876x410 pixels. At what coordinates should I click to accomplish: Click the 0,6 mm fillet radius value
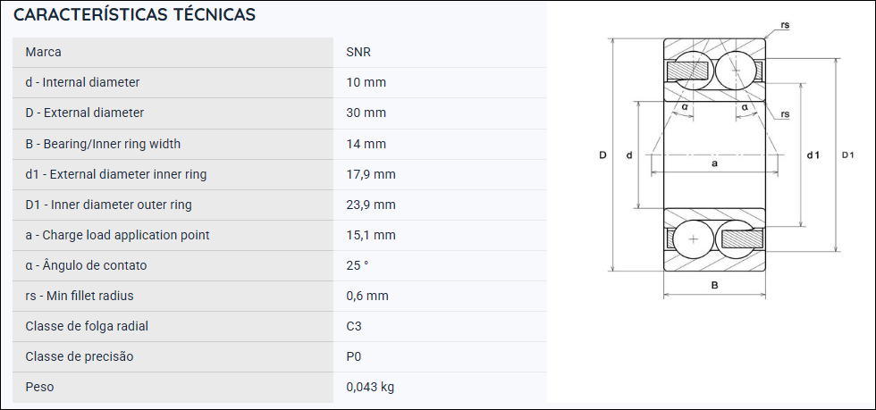367,296
